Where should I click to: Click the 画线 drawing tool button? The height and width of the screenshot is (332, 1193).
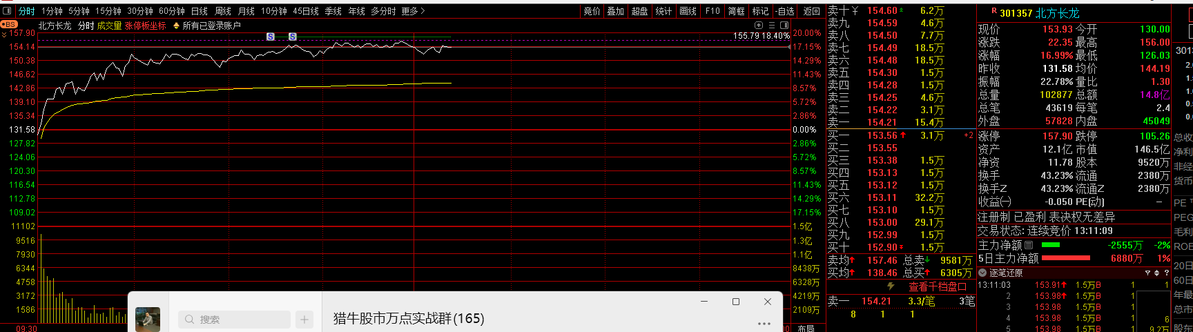pos(688,11)
